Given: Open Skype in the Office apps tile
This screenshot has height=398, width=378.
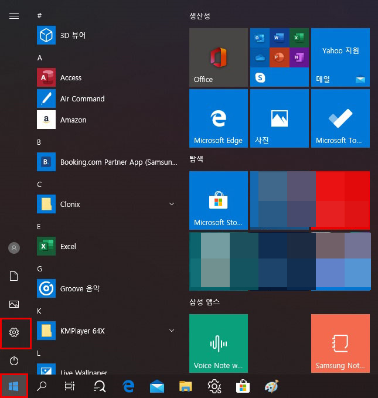Looking at the screenshot, I should point(260,77).
